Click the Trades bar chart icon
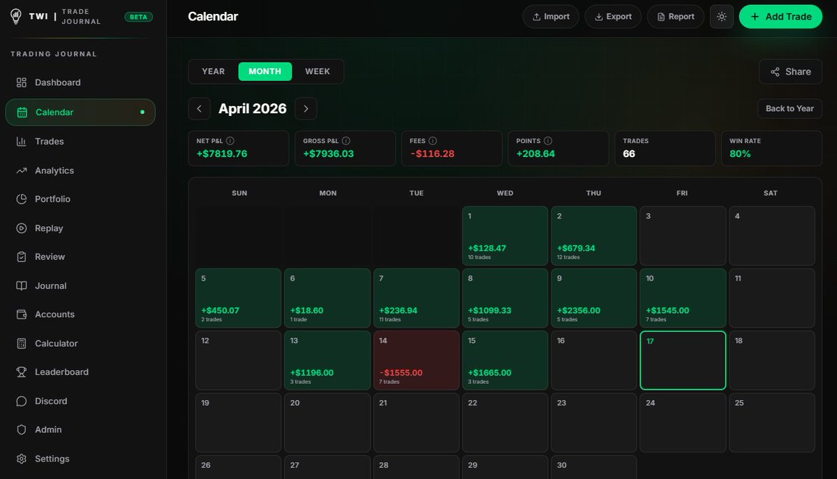The height and width of the screenshot is (479, 837). (22, 142)
